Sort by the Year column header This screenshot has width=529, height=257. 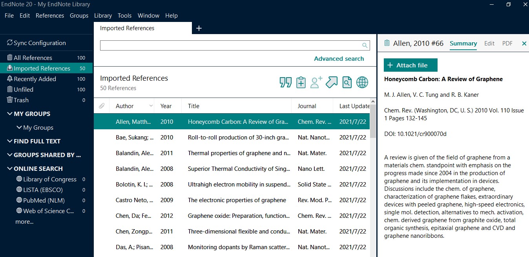point(166,106)
